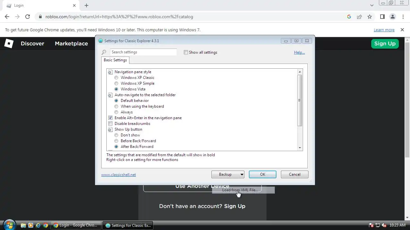Select Default behavior for auto-navigate
The width and height of the screenshot is (410, 230).
pos(131,101)
